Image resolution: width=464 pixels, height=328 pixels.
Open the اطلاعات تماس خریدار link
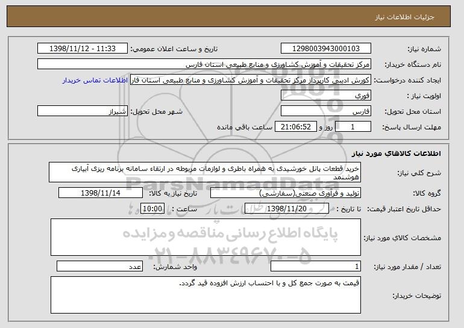(x=95, y=81)
